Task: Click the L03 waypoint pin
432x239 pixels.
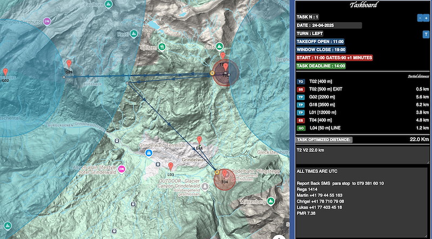Action: coord(171,167)
